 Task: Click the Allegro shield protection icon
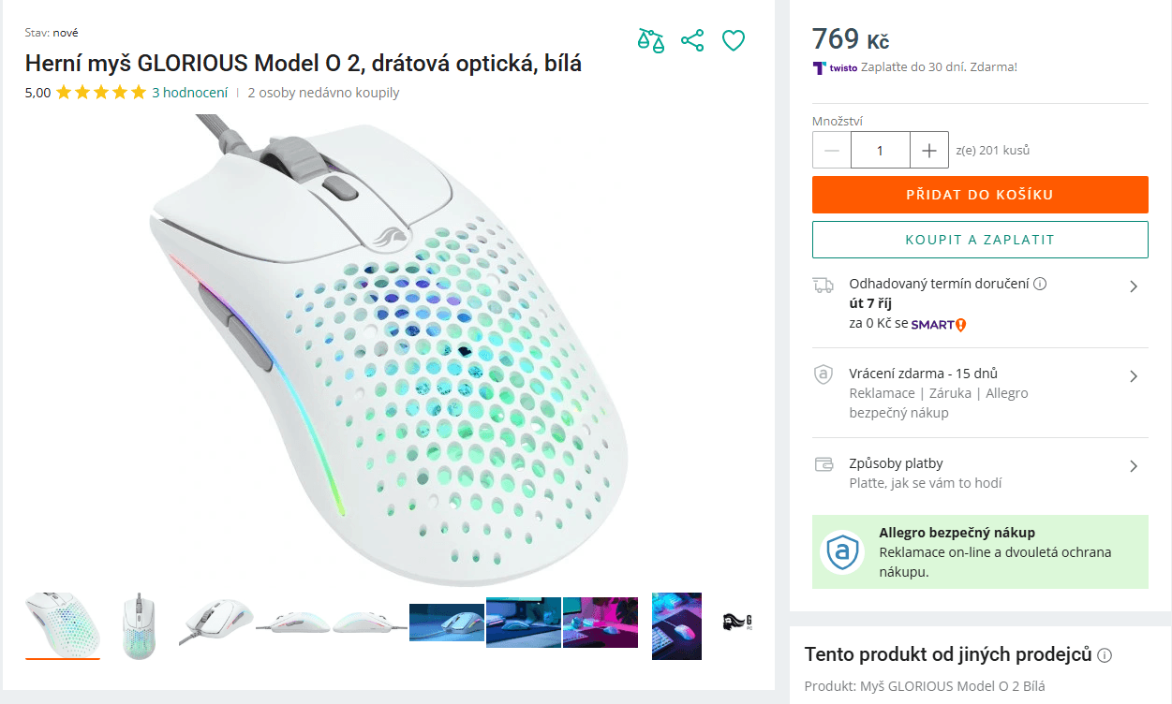point(841,551)
